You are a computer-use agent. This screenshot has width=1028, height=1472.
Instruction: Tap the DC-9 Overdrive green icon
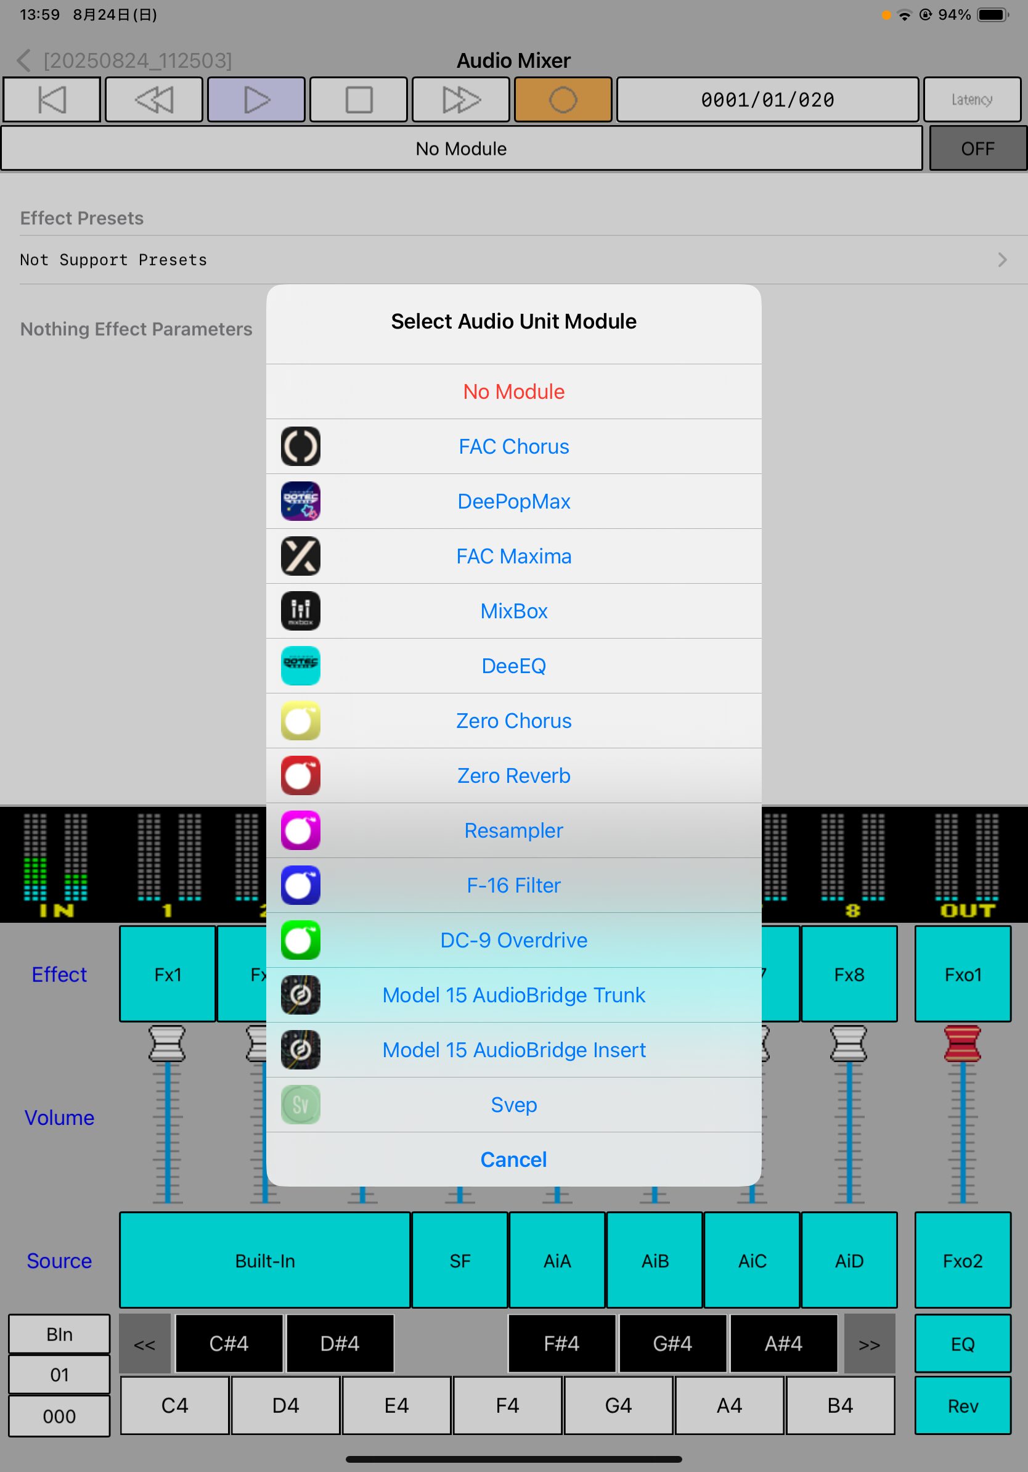[301, 940]
